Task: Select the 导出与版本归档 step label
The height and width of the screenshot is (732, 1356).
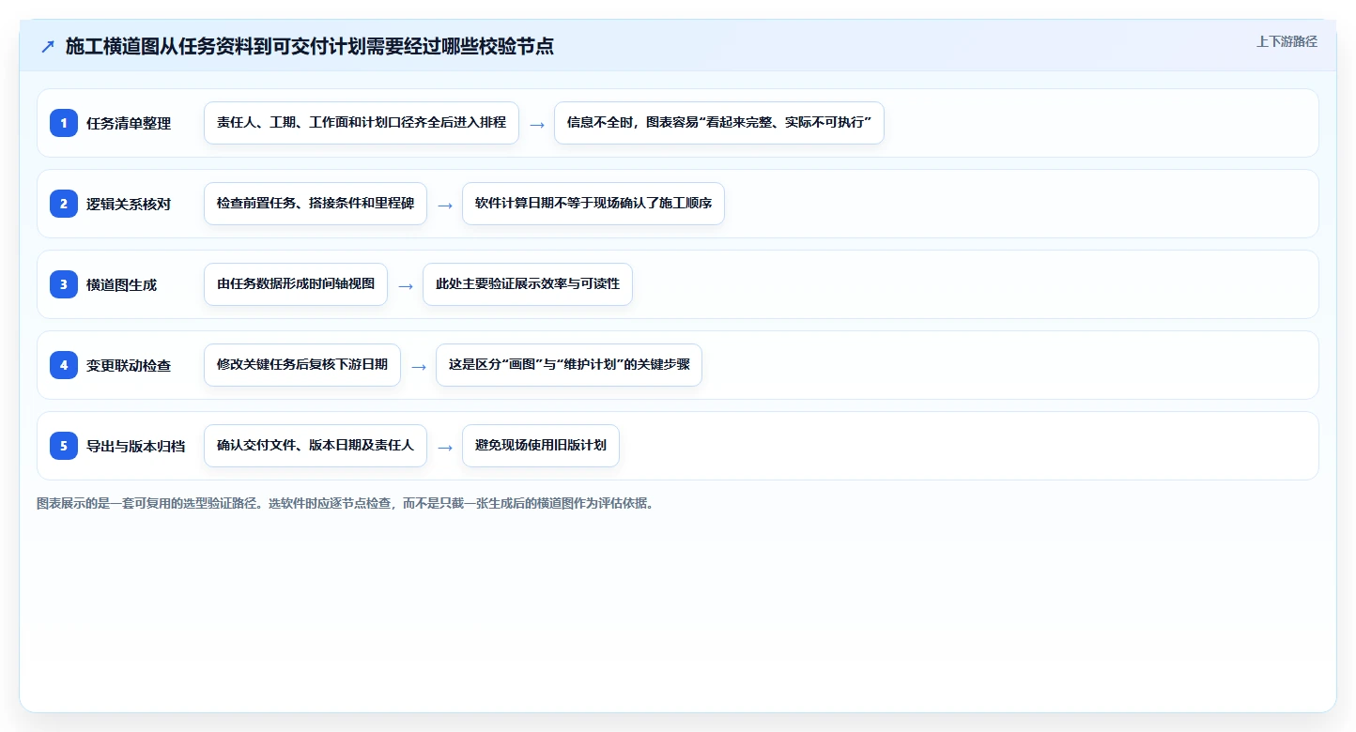Action: click(136, 446)
